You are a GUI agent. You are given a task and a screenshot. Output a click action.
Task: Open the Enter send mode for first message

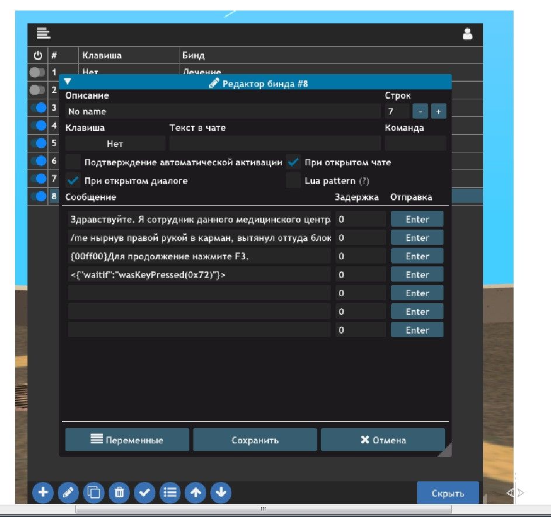click(x=417, y=219)
